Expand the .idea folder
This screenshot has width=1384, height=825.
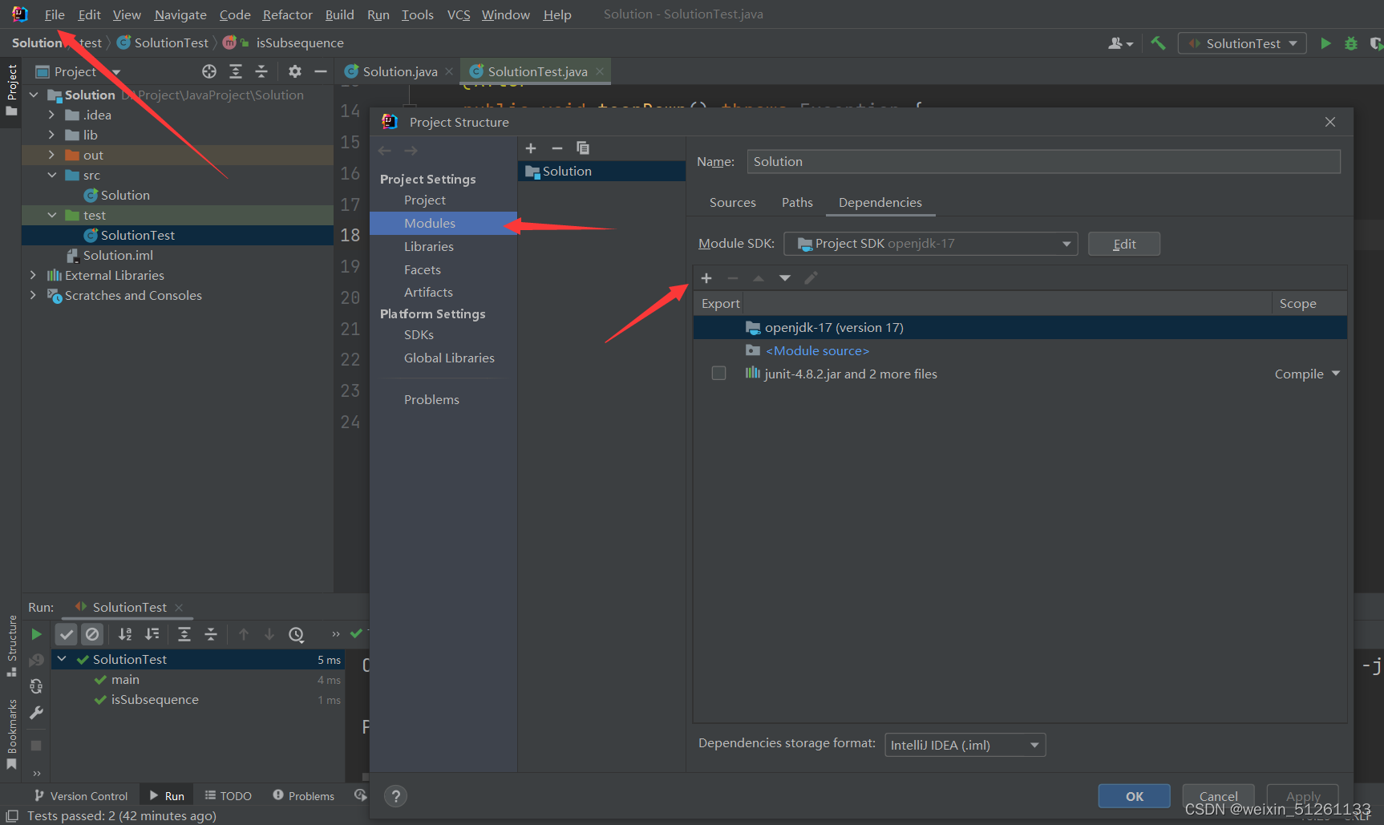[51, 115]
